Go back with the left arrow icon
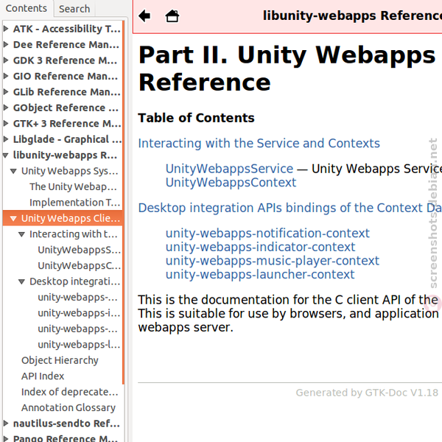Screen dimensions: 442x442 click(144, 15)
